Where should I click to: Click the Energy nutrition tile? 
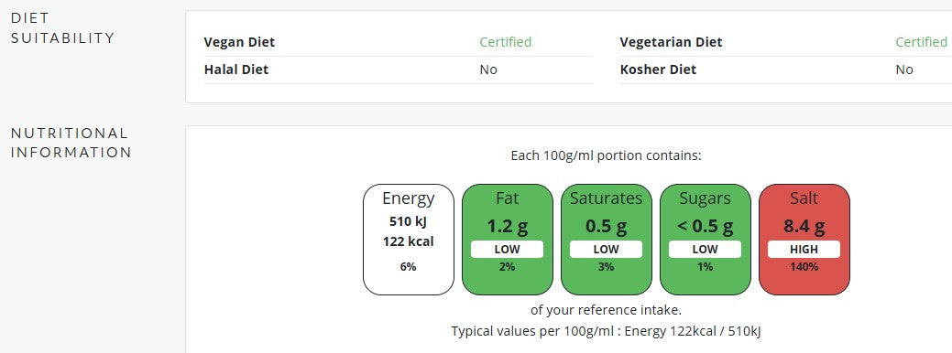click(409, 240)
